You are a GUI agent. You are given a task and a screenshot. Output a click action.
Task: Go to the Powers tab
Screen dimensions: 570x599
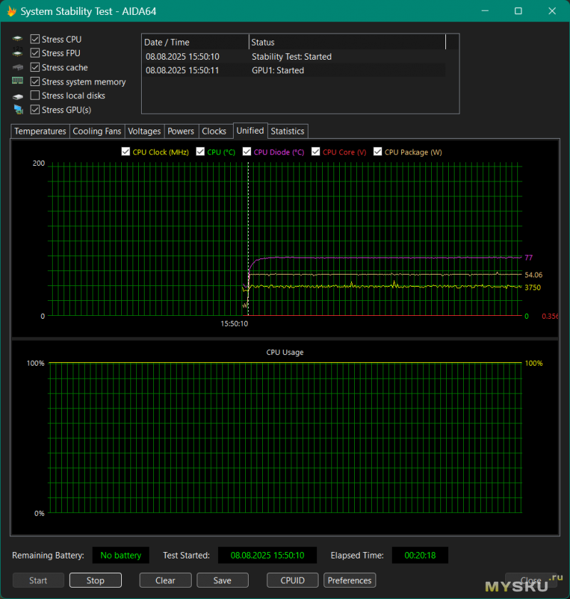click(181, 131)
